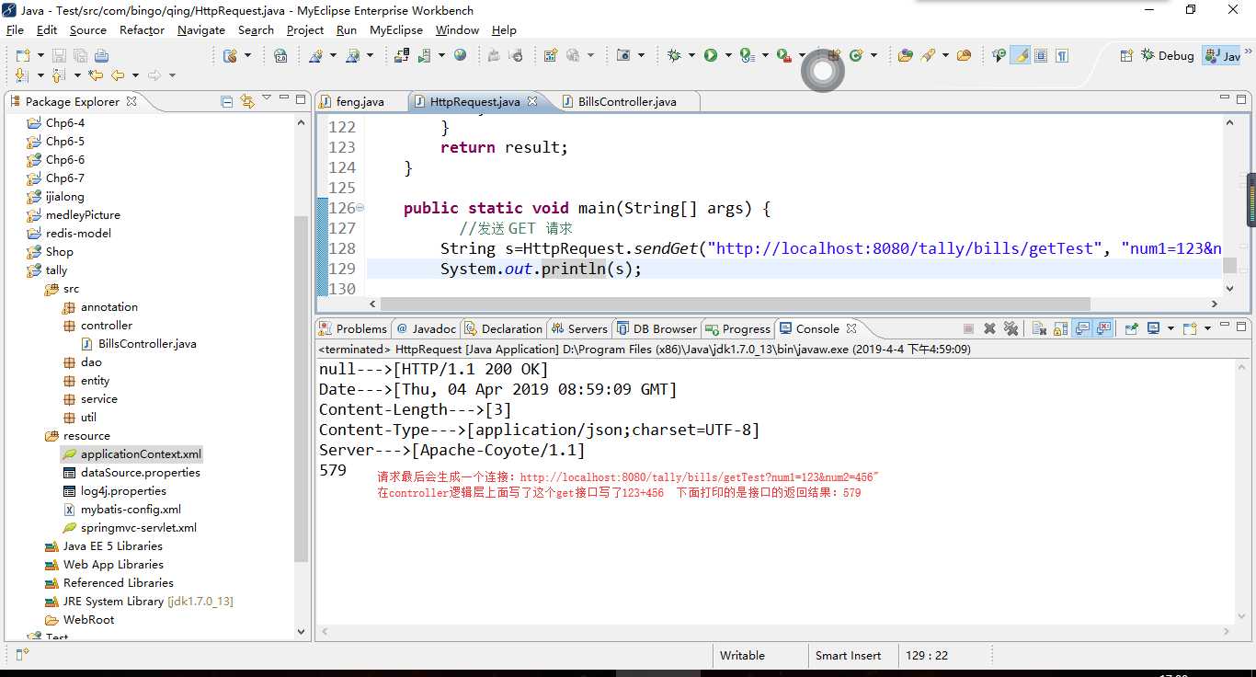Click the New file toolbar icon
1256x677 pixels.
[x=22, y=55]
